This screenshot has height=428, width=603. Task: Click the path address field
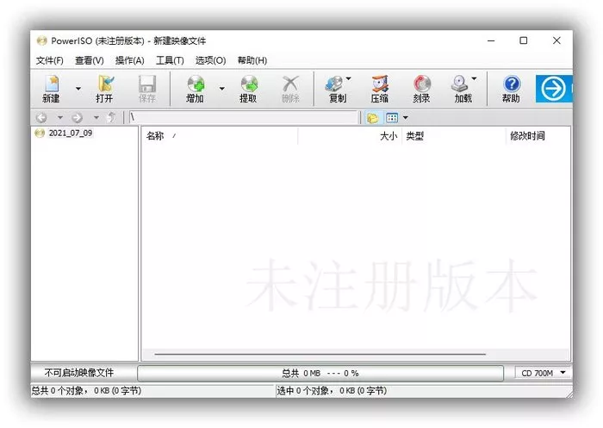(x=244, y=117)
